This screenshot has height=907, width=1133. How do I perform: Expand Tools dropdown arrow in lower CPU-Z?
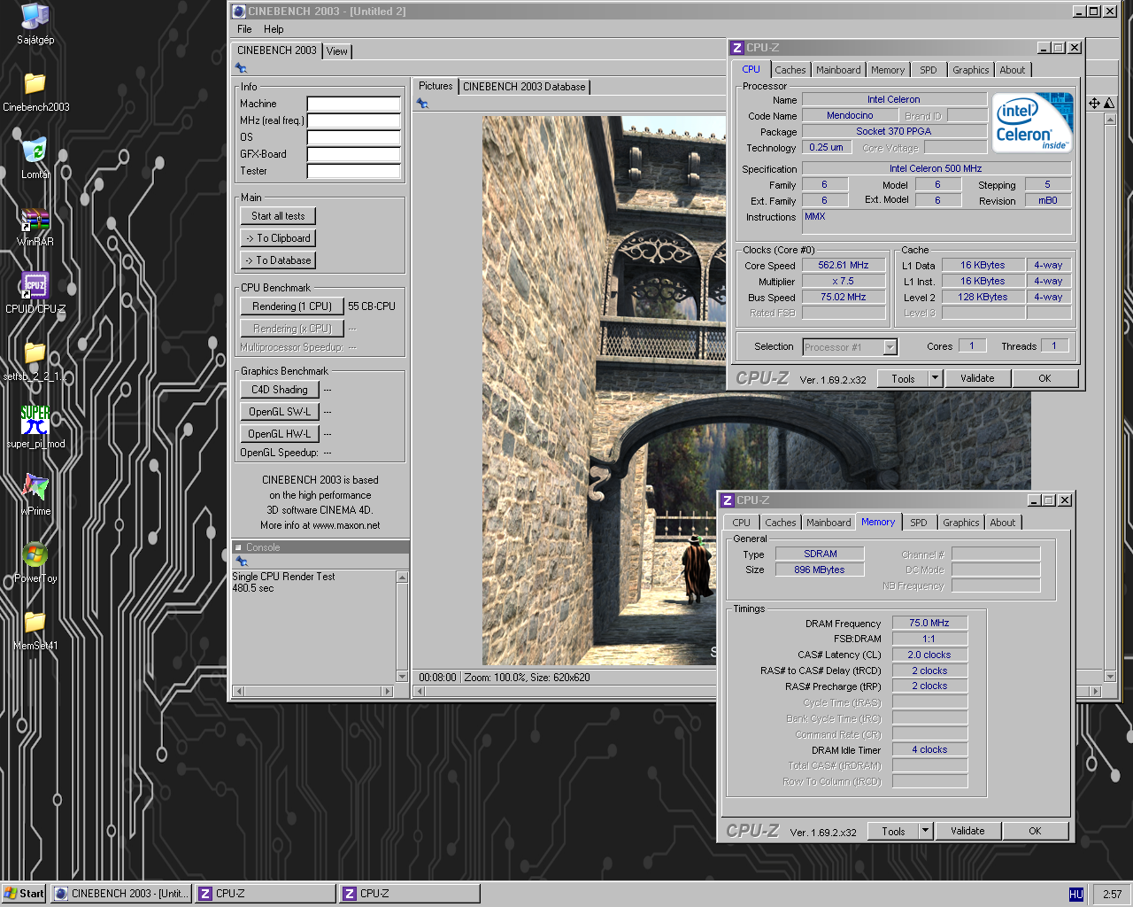point(925,831)
